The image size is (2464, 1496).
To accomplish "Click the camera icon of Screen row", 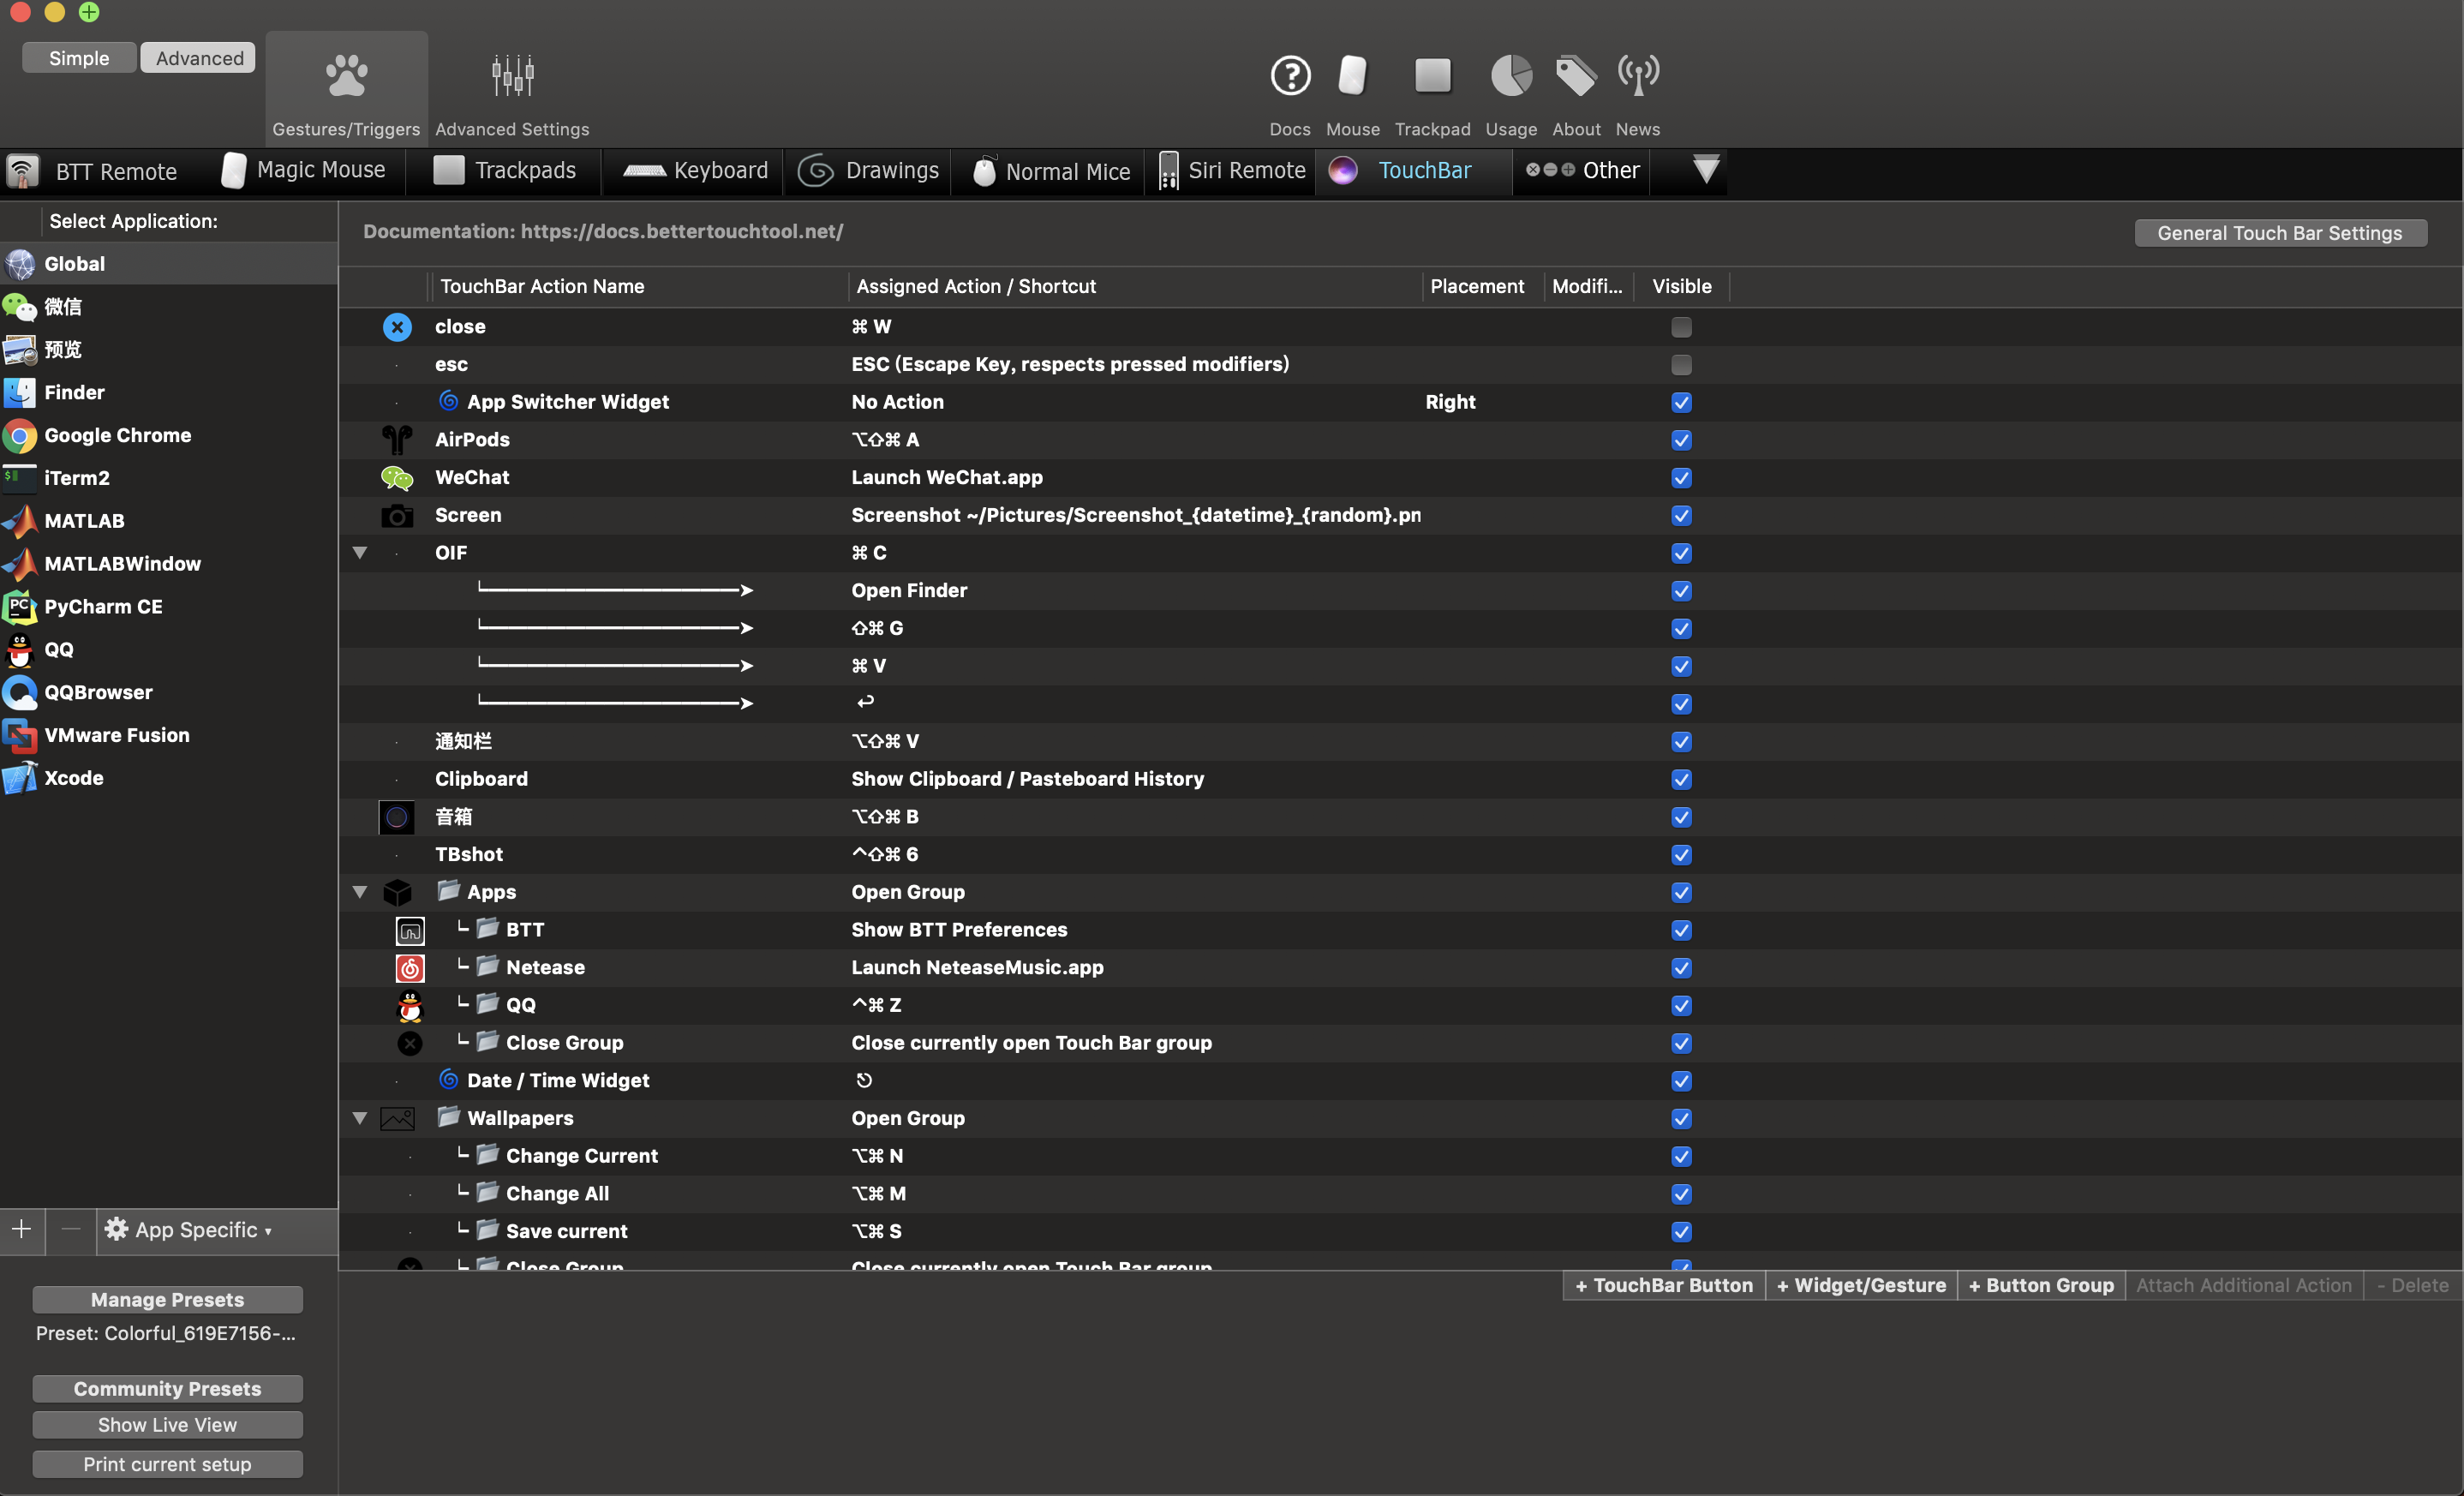I will click(x=397, y=516).
